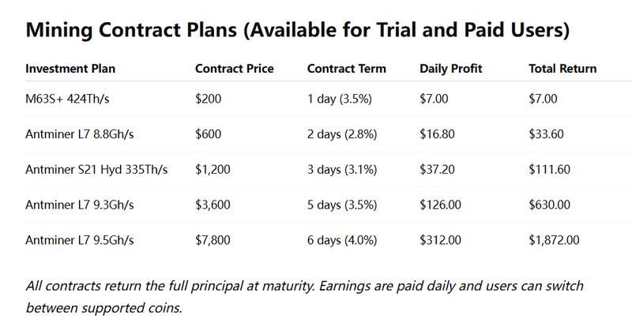Click the 3 days (3.1%) term cell
Image resolution: width=632 pixels, height=334 pixels.
[342, 169]
